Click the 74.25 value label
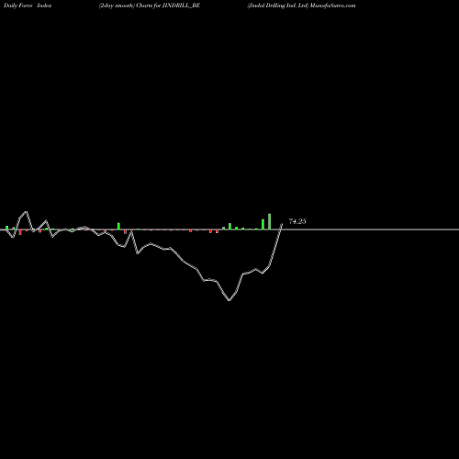This screenshot has width=459, height=459. 297,221
